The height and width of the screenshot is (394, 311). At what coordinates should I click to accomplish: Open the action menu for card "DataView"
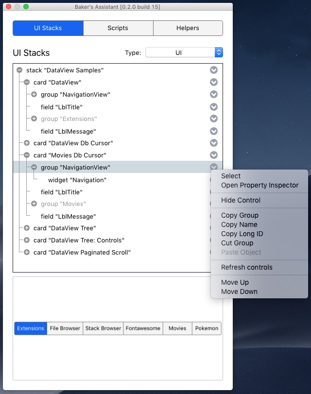(214, 83)
